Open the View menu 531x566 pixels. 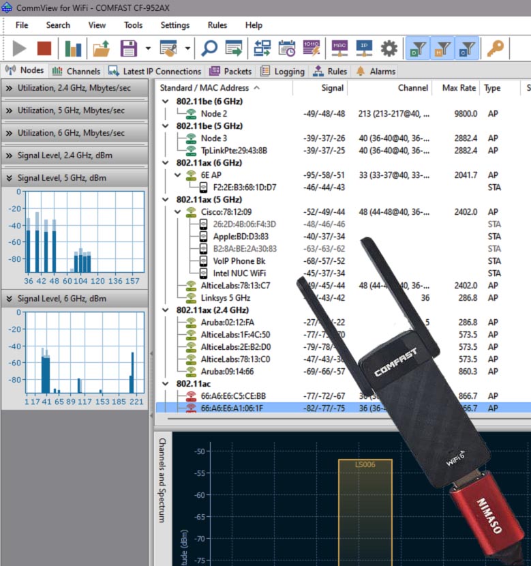click(x=97, y=25)
